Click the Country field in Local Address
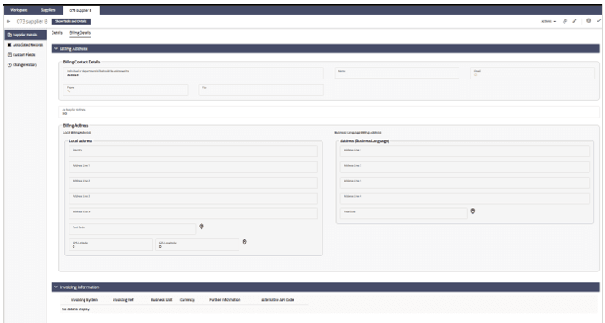Viewport: 605px width, 323px height. click(x=193, y=151)
